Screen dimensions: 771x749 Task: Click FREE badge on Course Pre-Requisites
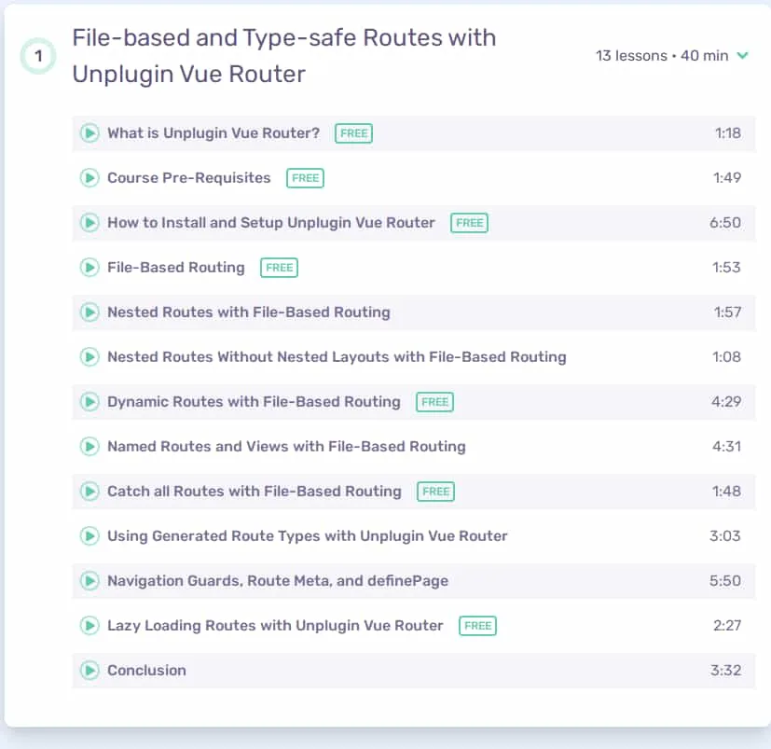click(306, 178)
